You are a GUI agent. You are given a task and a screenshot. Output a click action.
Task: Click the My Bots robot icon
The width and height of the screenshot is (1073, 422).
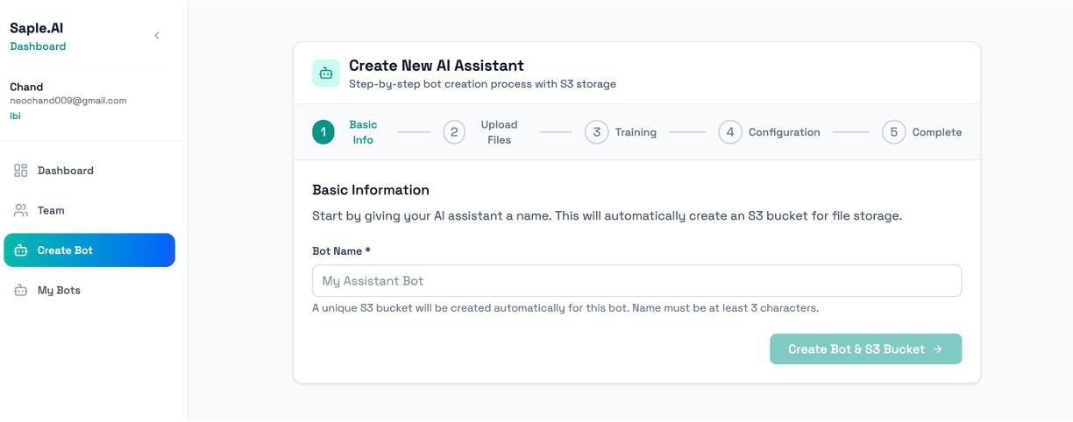21,290
